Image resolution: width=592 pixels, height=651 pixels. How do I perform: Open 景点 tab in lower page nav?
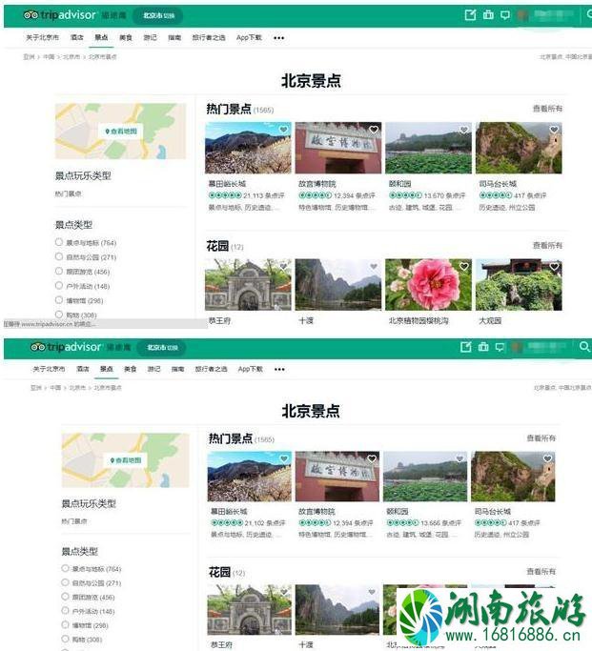pyautogui.click(x=106, y=369)
